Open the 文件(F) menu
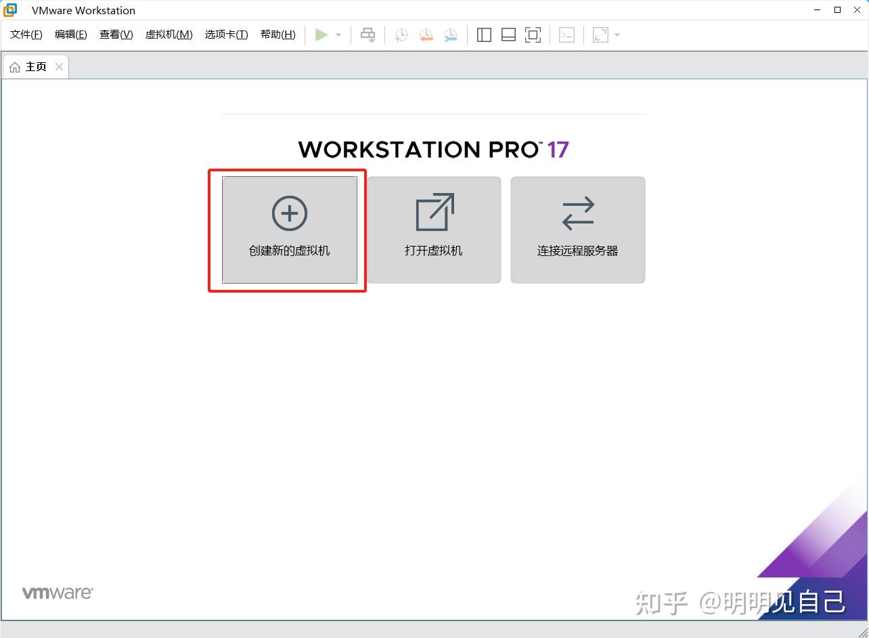869x638 pixels. [x=26, y=34]
